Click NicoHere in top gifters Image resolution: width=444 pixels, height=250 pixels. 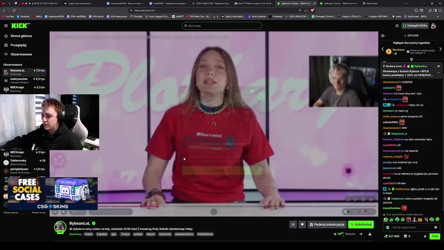click(398, 50)
